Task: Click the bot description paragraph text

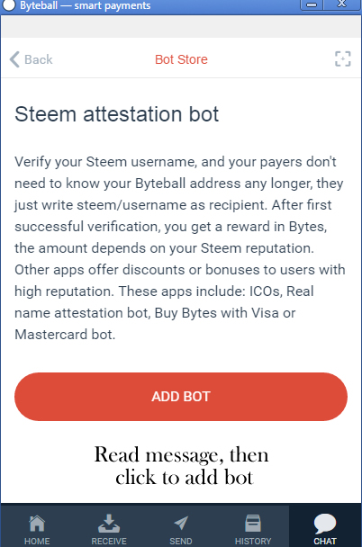Action: [x=180, y=248]
